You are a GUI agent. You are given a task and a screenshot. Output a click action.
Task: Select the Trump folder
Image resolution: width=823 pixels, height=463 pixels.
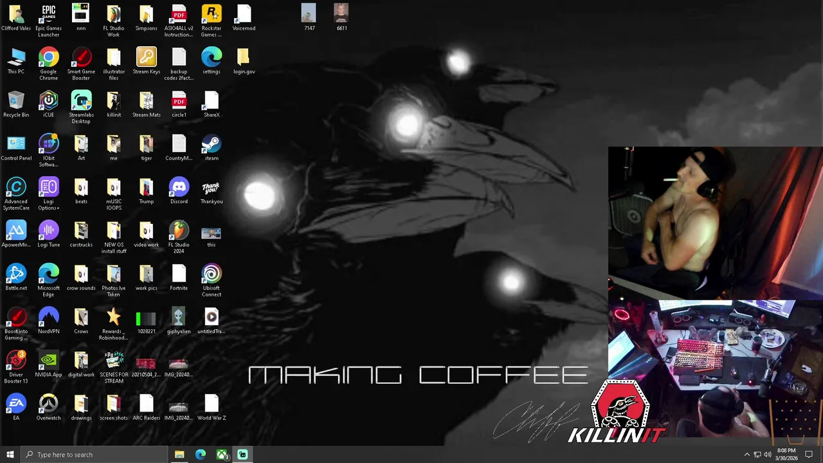[x=146, y=191]
